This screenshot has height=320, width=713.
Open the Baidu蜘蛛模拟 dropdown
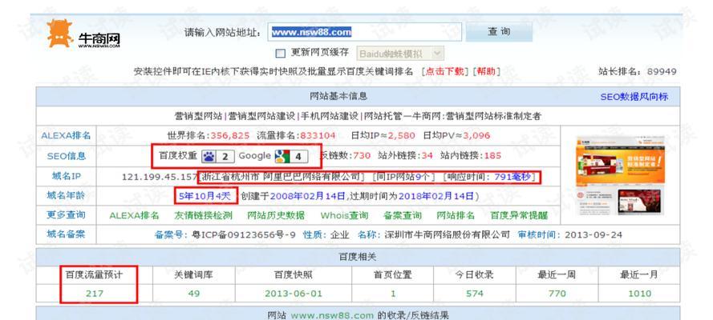[400, 54]
